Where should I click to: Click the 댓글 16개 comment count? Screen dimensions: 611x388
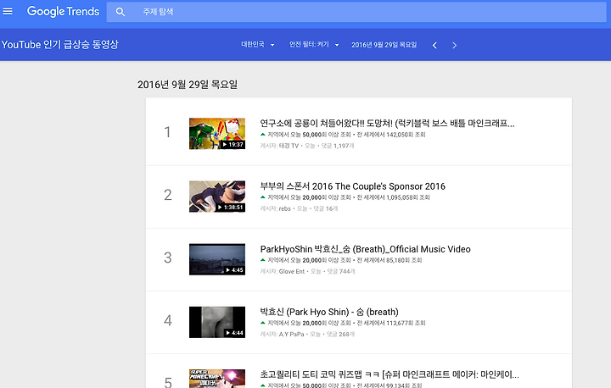click(326, 208)
